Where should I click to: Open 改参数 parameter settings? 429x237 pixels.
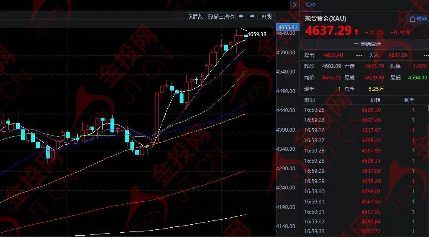pyautogui.click(x=195, y=16)
